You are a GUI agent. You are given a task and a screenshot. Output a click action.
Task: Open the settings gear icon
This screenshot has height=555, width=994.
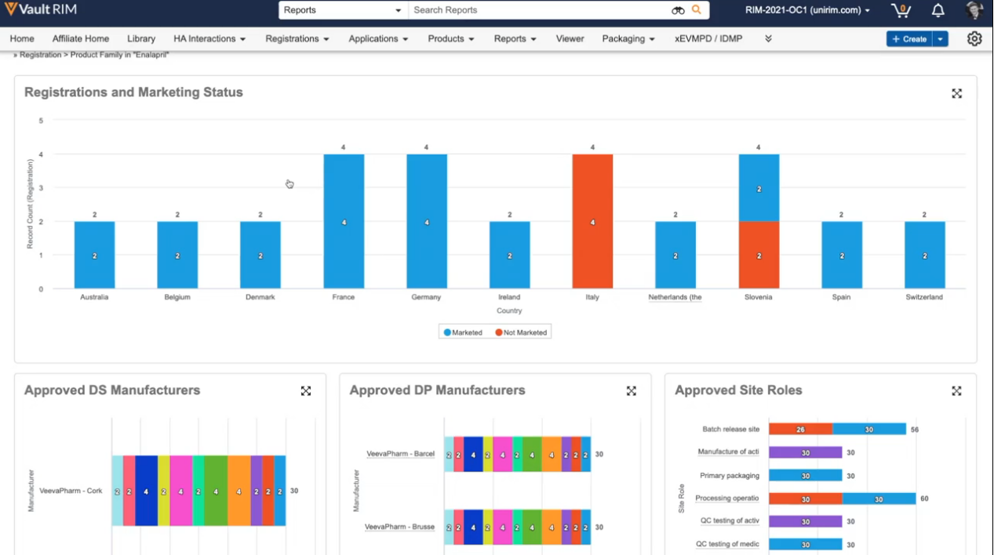974,38
